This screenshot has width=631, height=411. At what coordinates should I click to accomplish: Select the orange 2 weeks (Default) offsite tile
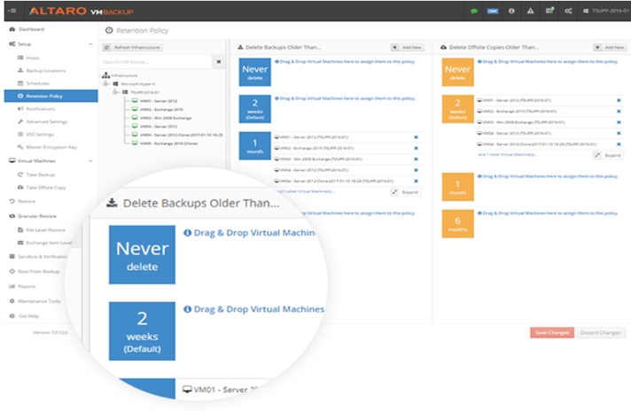[x=457, y=109]
